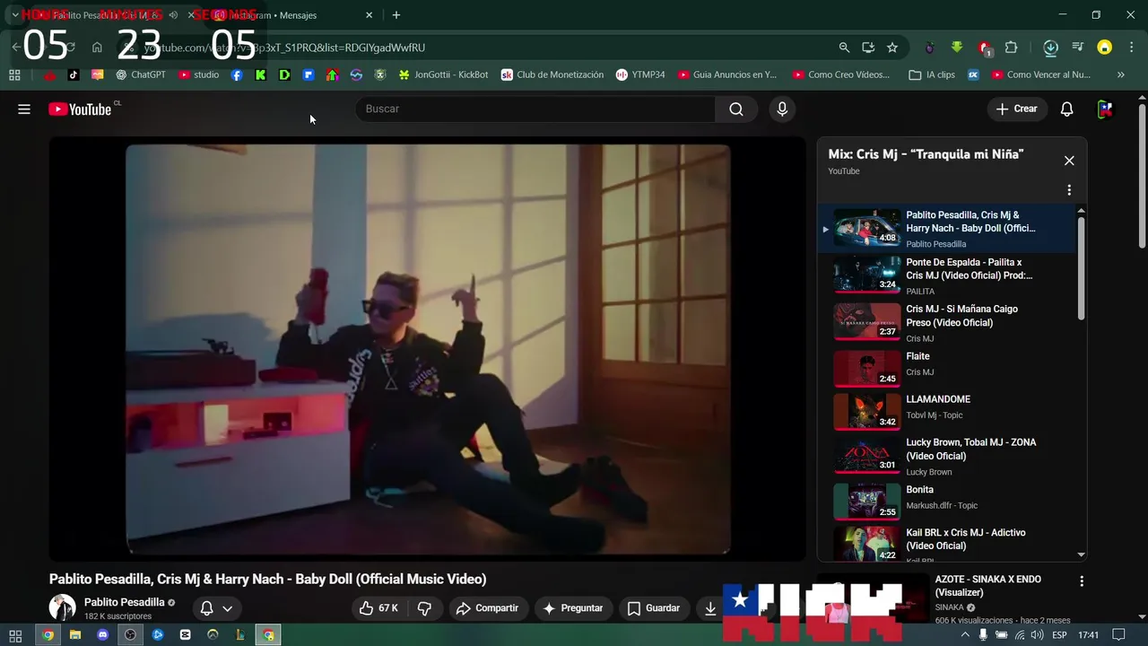Play Bonita by Markush.dlfr

[x=946, y=501]
